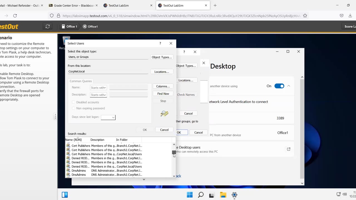
Task: Click the scenario panel splitter handle
Action: (x=55, y=116)
